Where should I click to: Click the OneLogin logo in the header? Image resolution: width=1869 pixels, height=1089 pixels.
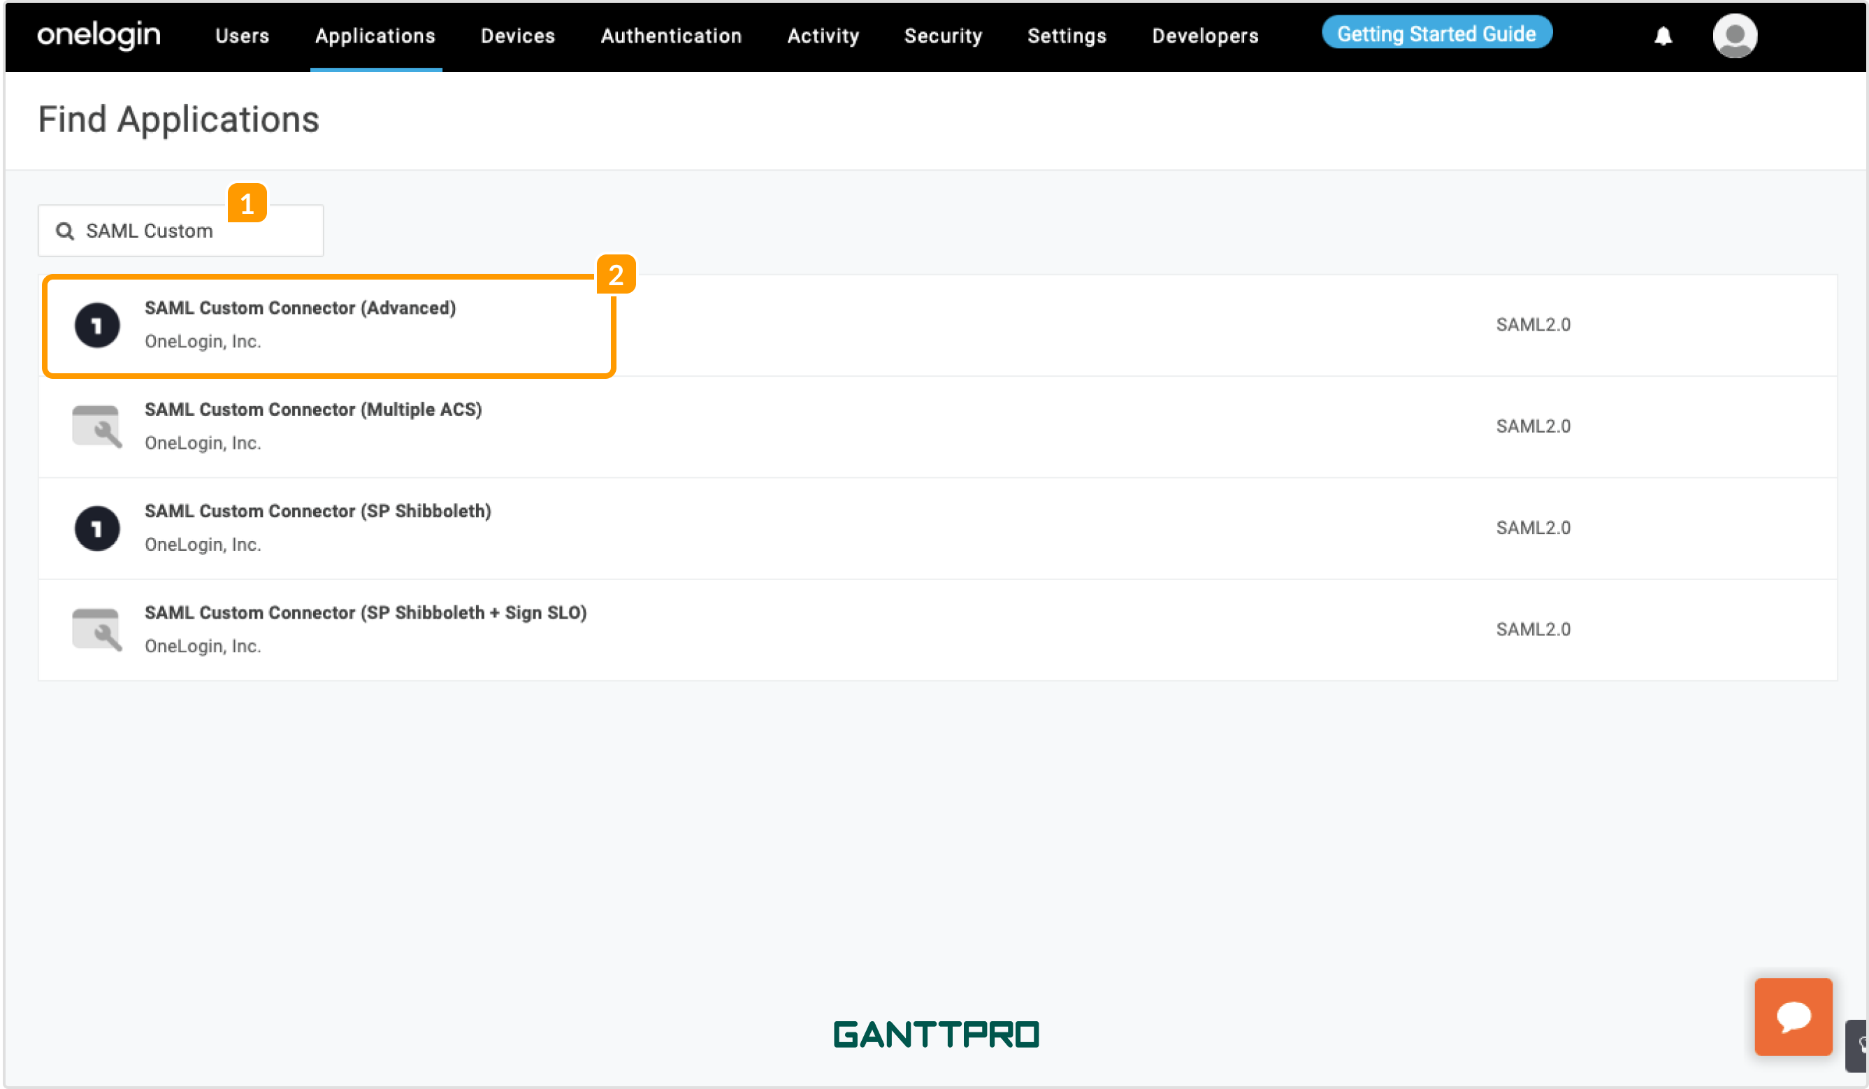[99, 35]
